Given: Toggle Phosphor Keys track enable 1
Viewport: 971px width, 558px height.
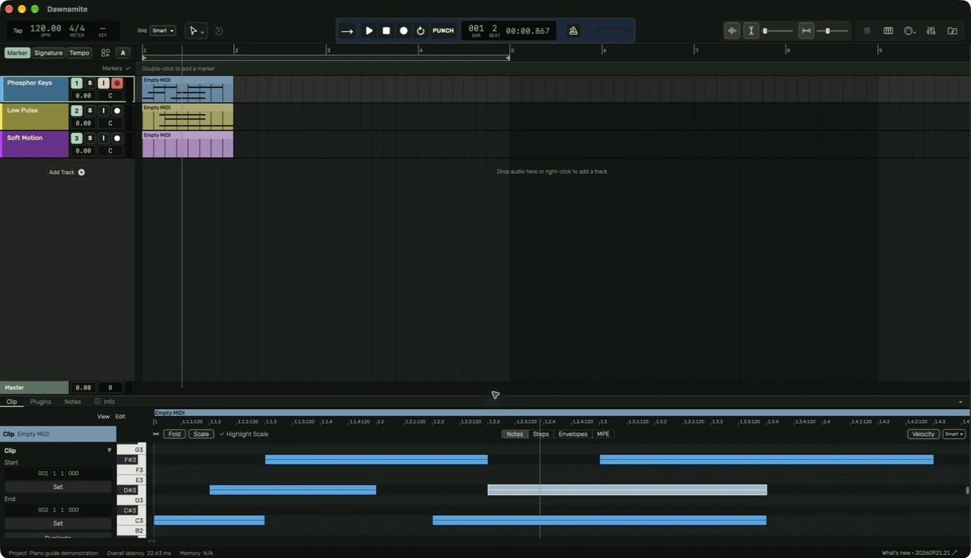Looking at the screenshot, I should (x=76, y=84).
